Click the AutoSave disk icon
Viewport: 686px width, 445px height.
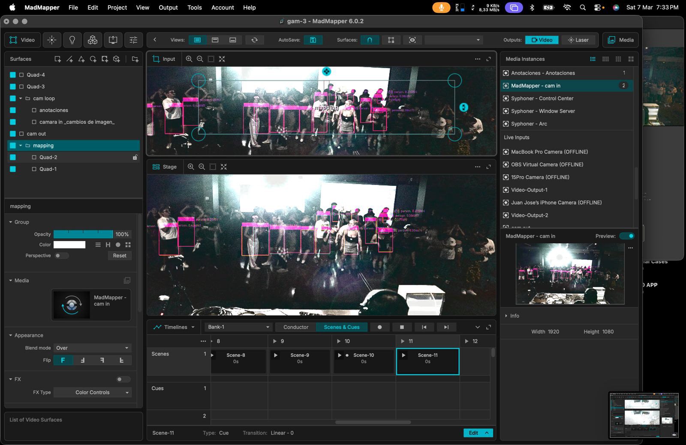tap(313, 40)
